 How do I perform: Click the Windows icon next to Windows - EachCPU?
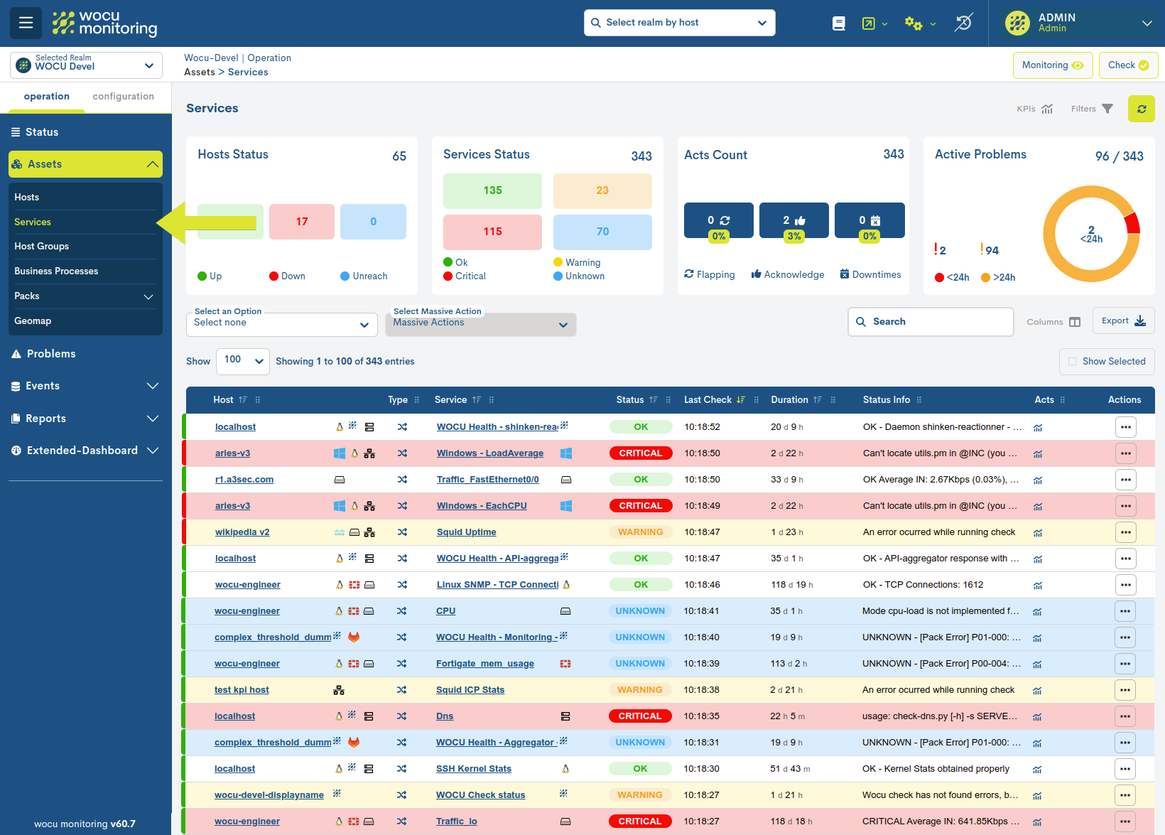tap(566, 506)
